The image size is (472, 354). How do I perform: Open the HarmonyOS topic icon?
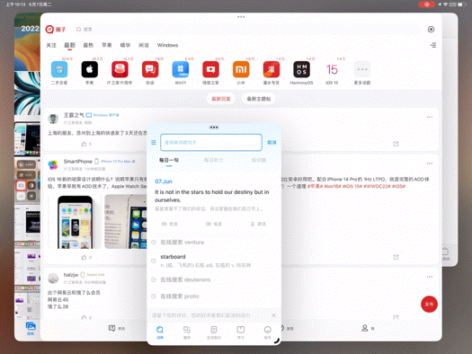(301, 69)
